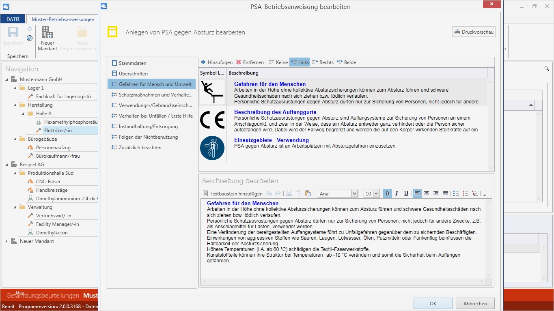The width and height of the screenshot is (554, 311).
Task: Cancel editing with Abbrechen
Action: (x=475, y=303)
